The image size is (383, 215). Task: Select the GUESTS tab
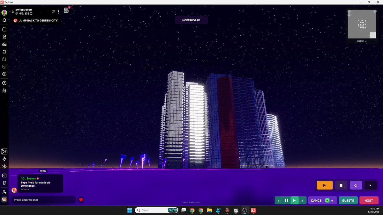pyautogui.click(x=348, y=200)
